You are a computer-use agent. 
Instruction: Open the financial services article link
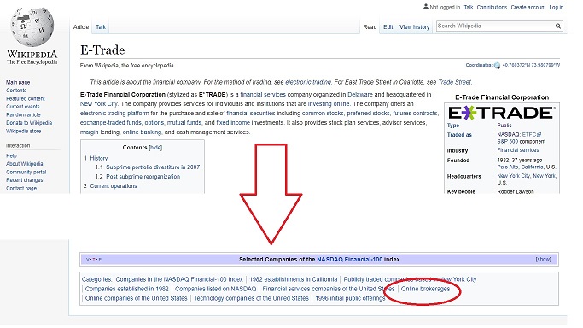point(263,95)
